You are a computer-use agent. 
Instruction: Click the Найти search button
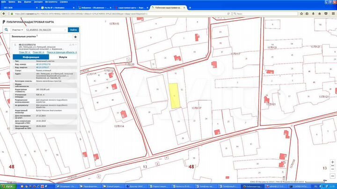(73, 29)
